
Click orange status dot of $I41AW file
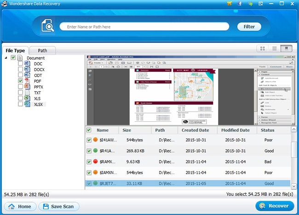pos(96,140)
